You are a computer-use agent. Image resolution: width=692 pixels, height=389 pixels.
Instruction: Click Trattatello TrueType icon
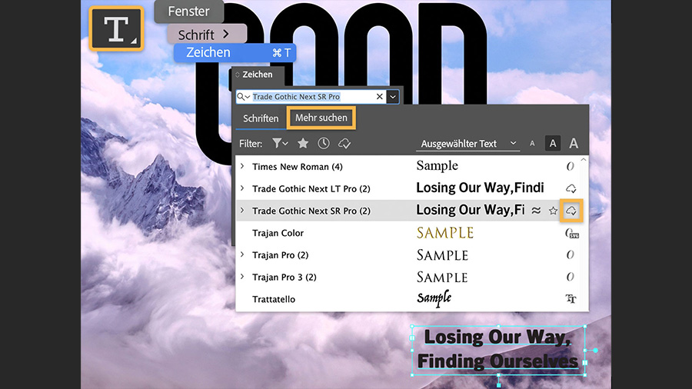tap(571, 299)
